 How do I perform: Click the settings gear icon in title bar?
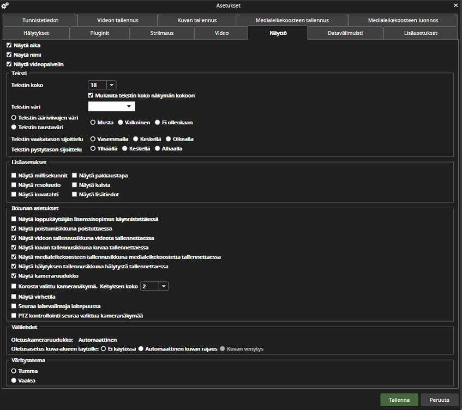coord(5,5)
